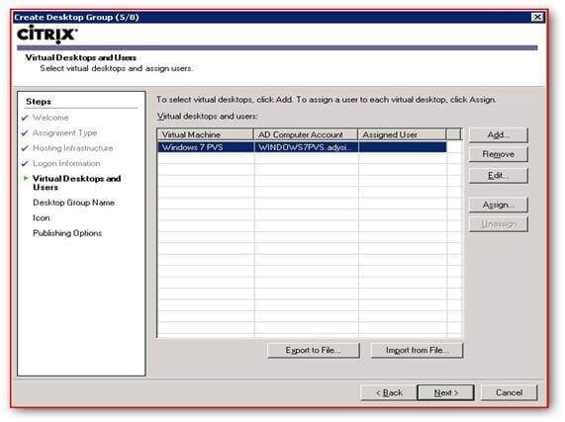Click the Export to File... button
This screenshot has width=565, height=422.
pyautogui.click(x=313, y=350)
